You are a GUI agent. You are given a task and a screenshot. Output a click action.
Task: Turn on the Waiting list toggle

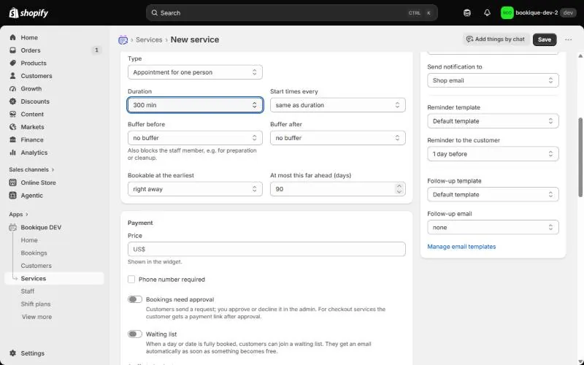click(135, 334)
